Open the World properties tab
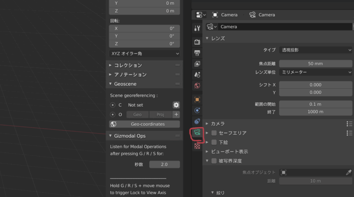354x197 pixels. (x=197, y=85)
